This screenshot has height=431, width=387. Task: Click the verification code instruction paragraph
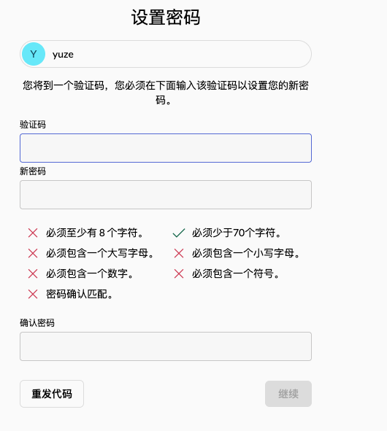166,93
